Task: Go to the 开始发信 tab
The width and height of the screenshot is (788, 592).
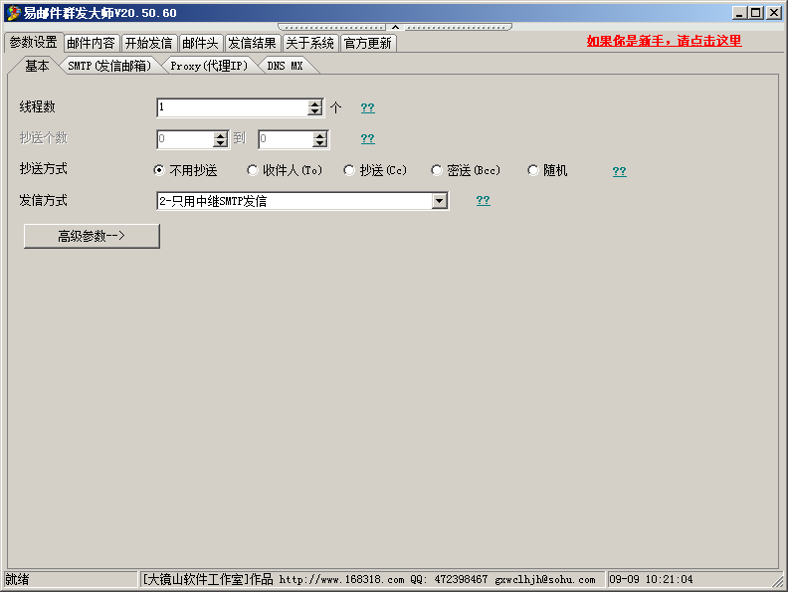Action: (149, 43)
